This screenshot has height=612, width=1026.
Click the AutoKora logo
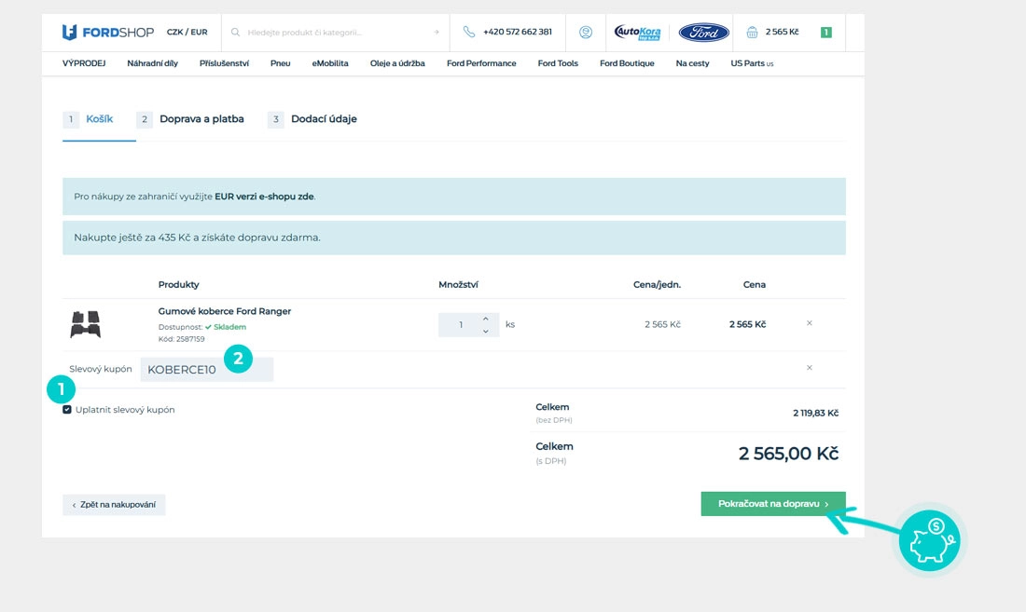pyautogui.click(x=637, y=33)
